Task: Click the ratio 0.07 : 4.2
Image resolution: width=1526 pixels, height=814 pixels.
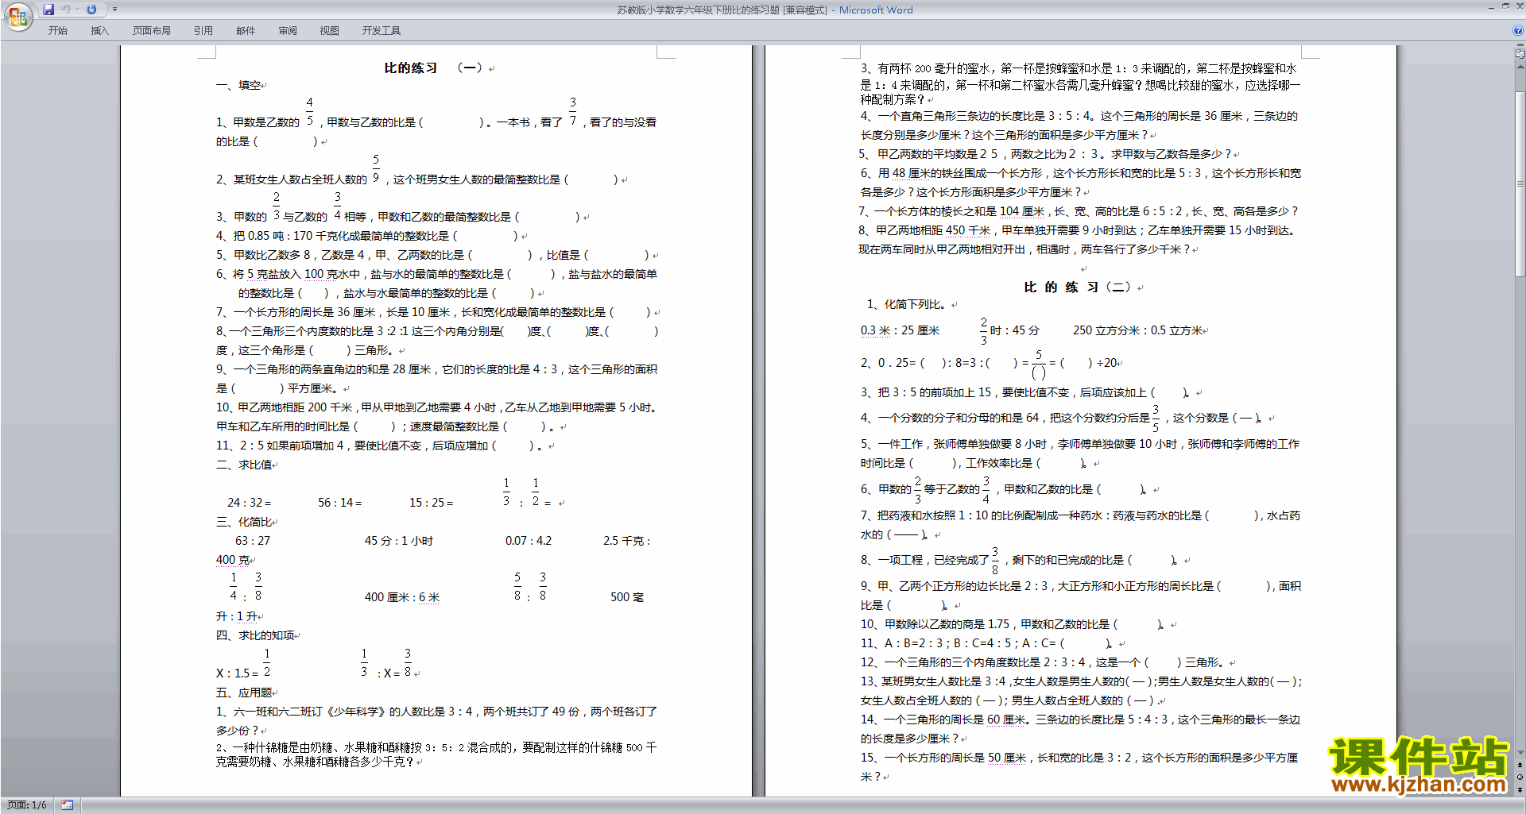Action: pos(529,541)
